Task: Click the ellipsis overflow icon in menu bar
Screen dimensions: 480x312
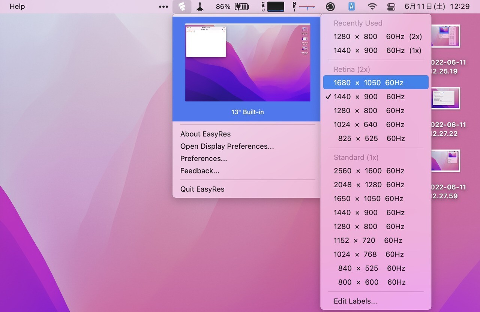Action: tap(163, 6)
